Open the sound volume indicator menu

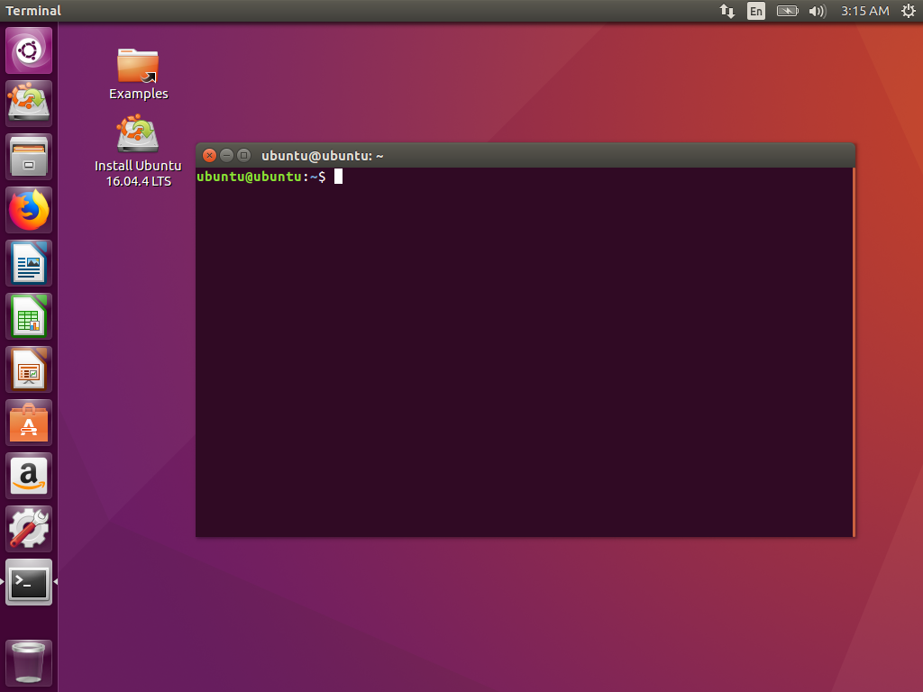(817, 11)
